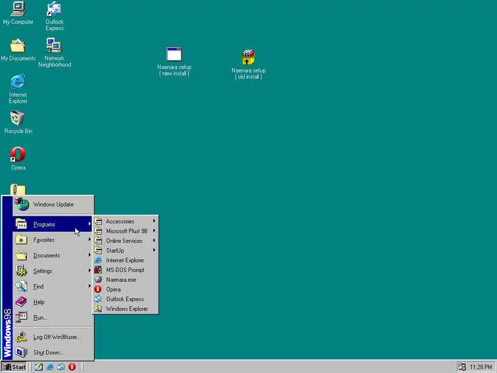Click Windows Update globe icon

pos(22,204)
